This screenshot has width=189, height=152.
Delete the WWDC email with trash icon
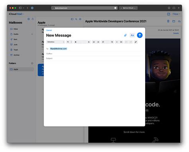[168, 21]
